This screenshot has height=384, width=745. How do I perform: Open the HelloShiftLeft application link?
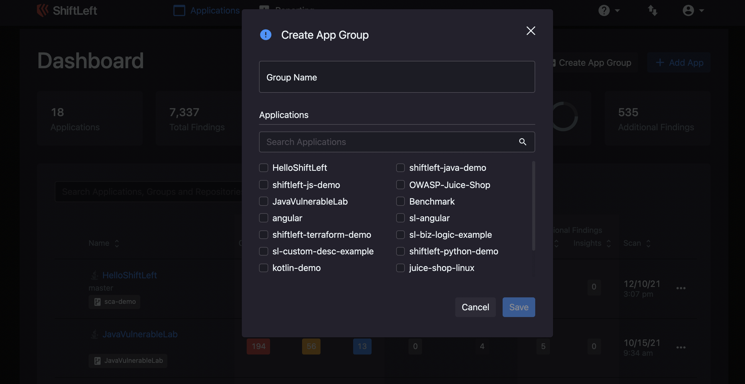click(x=129, y=275)
